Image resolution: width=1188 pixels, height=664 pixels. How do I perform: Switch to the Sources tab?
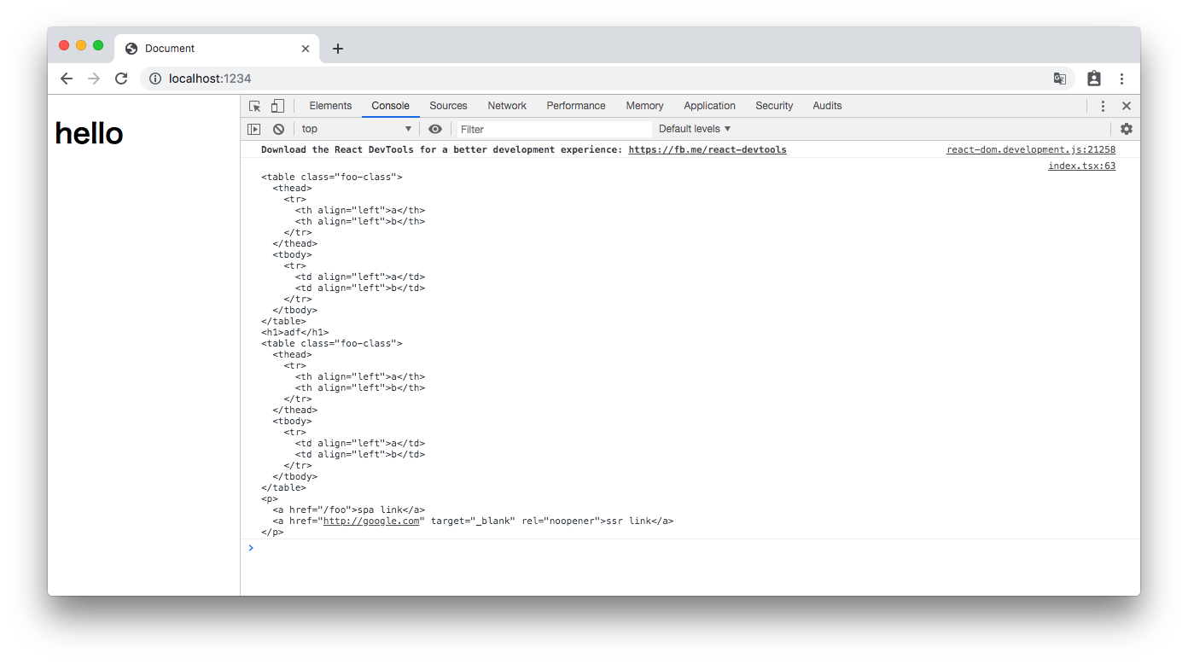click(x=448, y=106)
